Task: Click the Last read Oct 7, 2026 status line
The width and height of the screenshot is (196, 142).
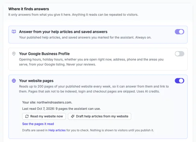Action: (61, 109)
